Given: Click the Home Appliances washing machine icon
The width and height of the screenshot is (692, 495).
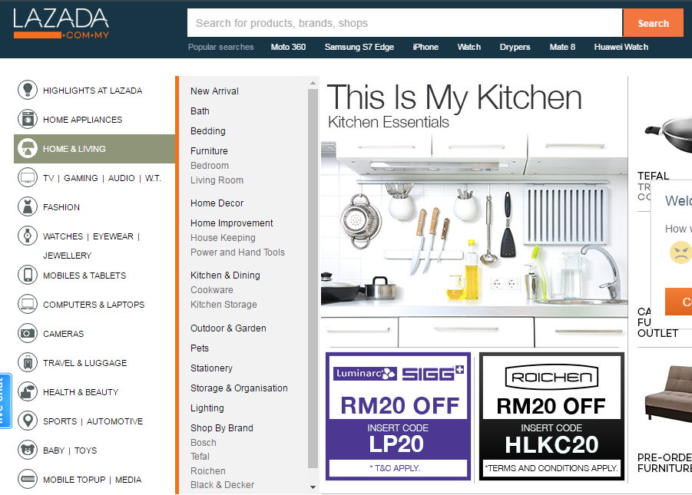Looking at the screenshot, I should click(28, 119).
